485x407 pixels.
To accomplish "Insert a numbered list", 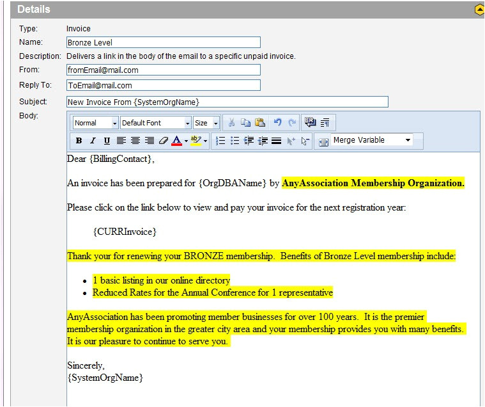I will click(x=220, y=141).
